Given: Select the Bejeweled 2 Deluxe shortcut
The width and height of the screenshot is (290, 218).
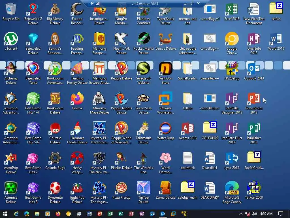Looking at the screenshot, I should 33,14.
